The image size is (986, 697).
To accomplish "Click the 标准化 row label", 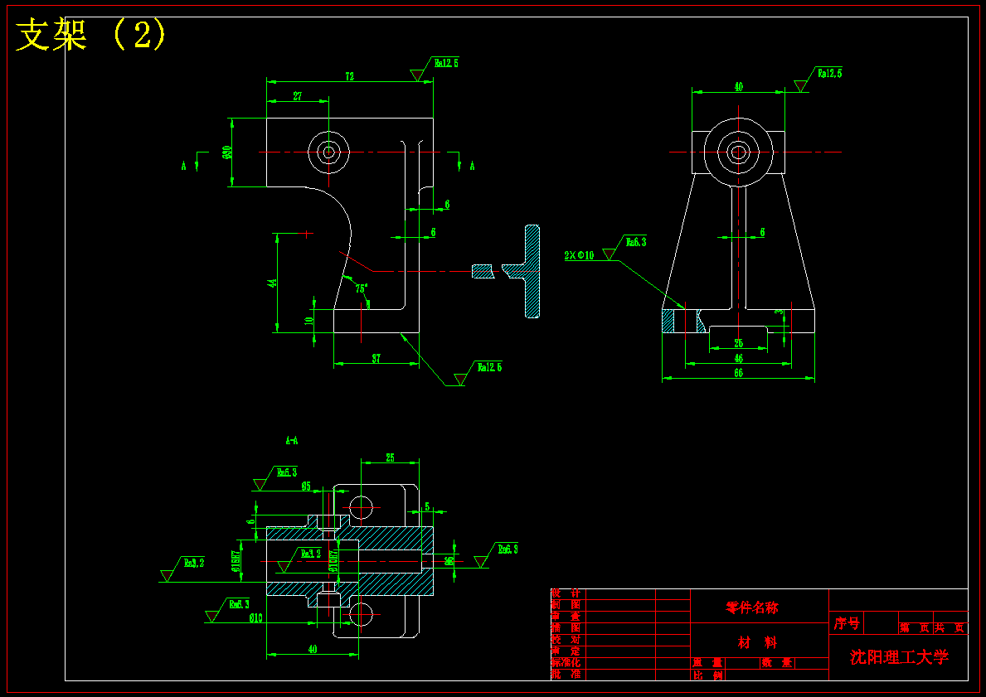I will point(566,662).
